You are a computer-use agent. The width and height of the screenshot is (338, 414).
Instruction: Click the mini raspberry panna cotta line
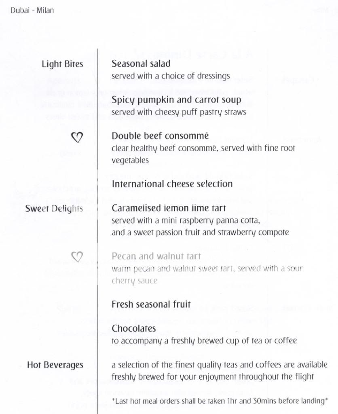click(x=186, y=221)
